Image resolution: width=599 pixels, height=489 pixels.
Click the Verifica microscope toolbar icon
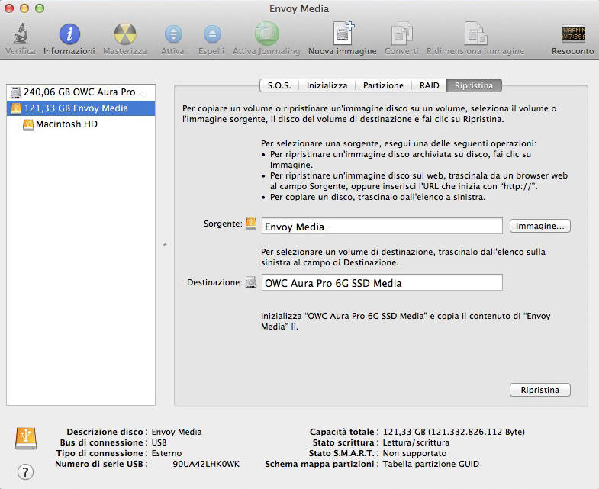[x=21, y=34]
